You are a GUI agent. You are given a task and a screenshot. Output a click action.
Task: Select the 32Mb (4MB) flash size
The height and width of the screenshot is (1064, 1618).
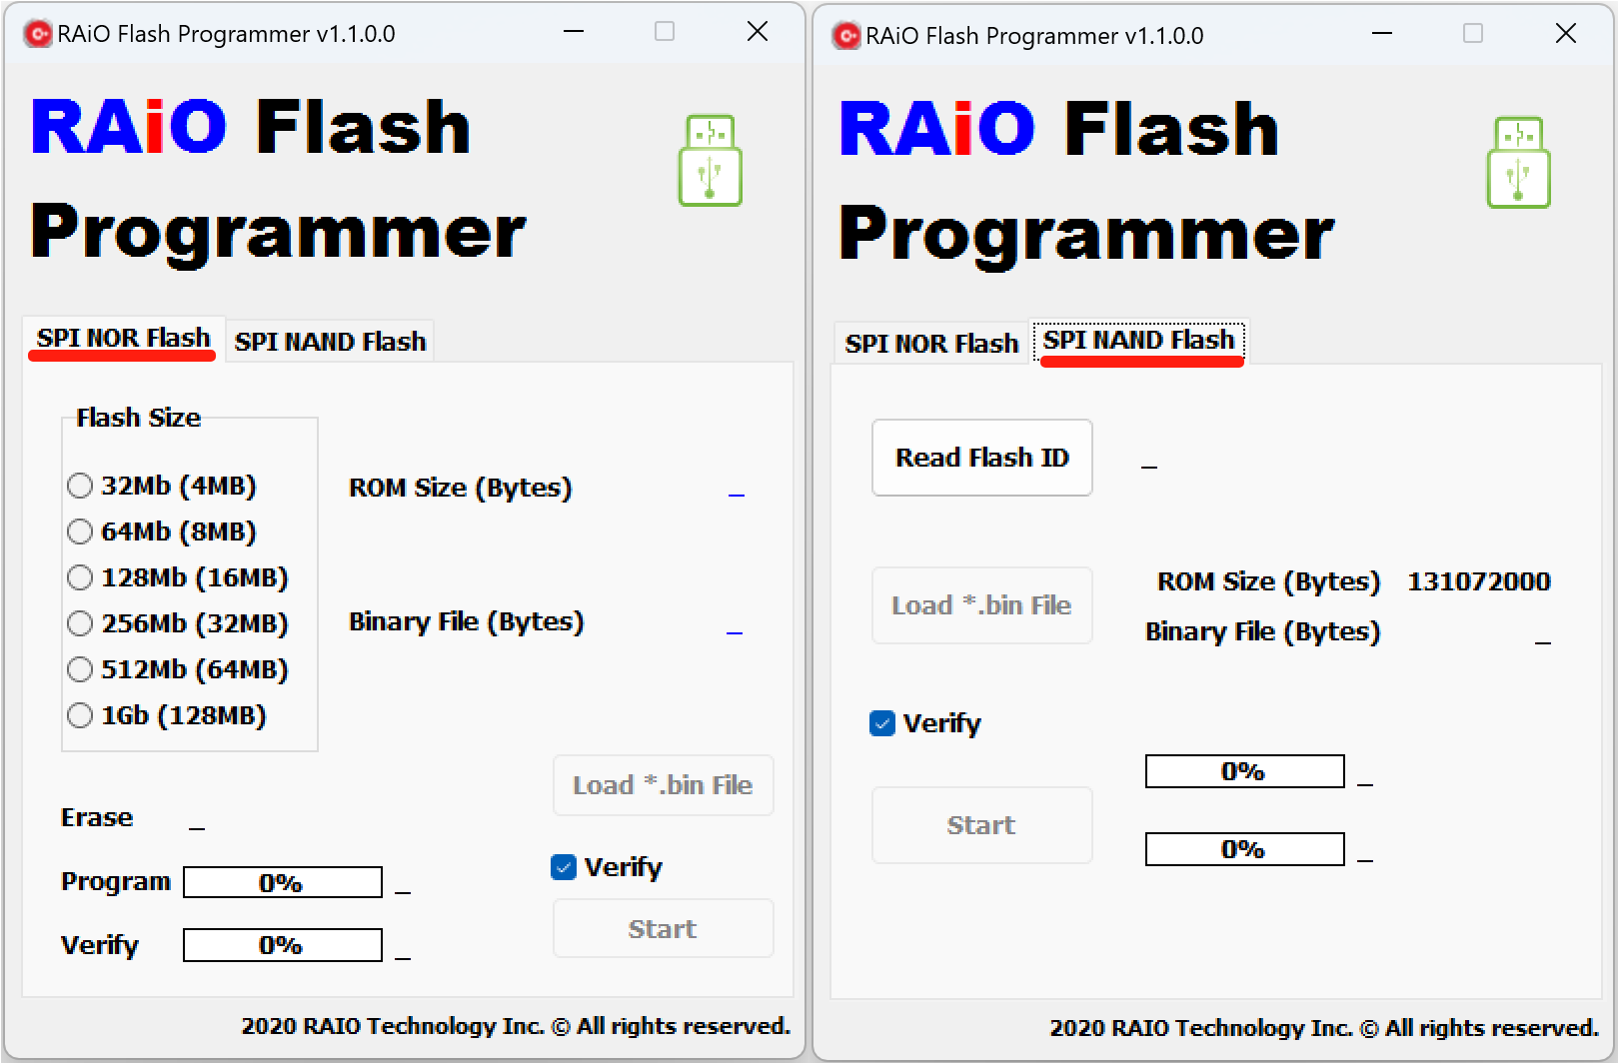click(80, 487)
